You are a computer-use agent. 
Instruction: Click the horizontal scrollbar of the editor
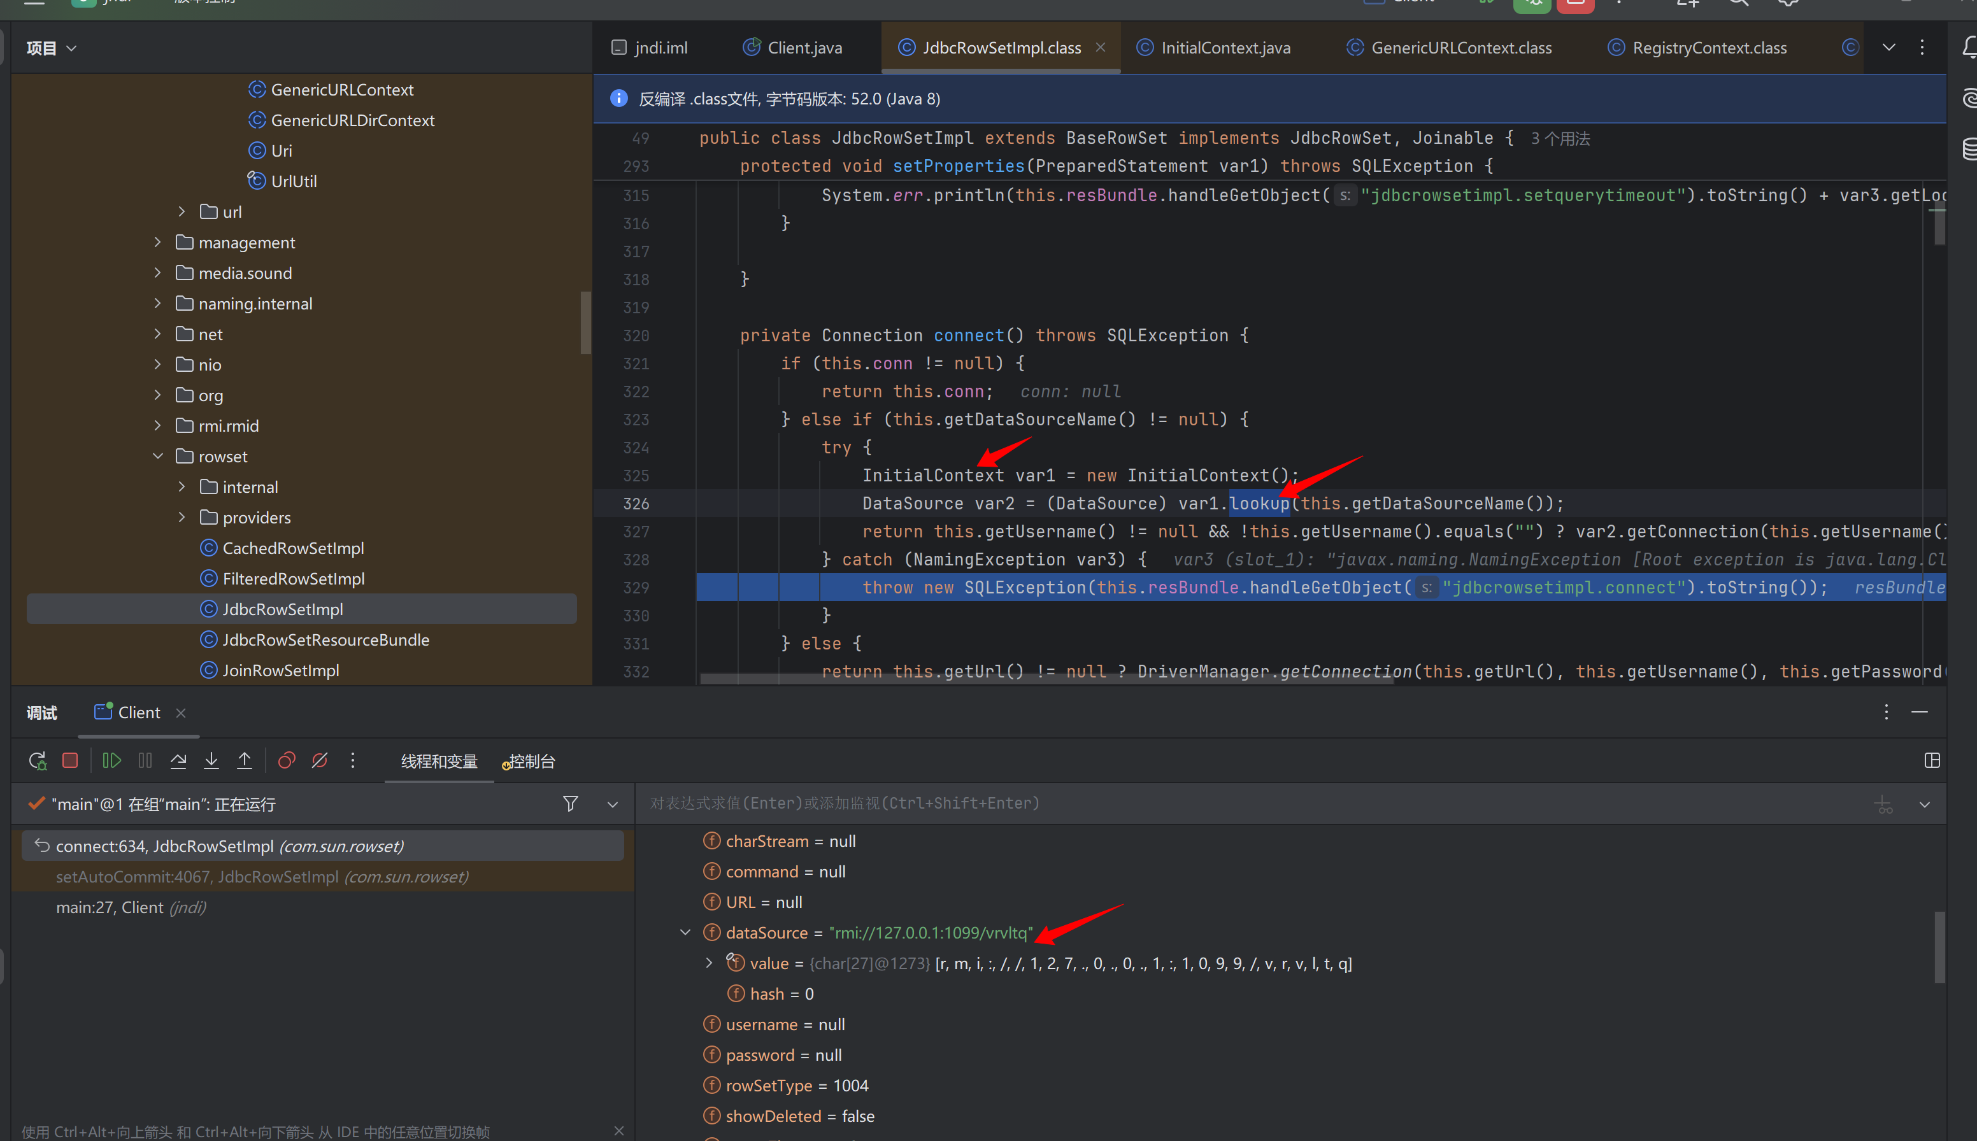(x=1046, y=679)
